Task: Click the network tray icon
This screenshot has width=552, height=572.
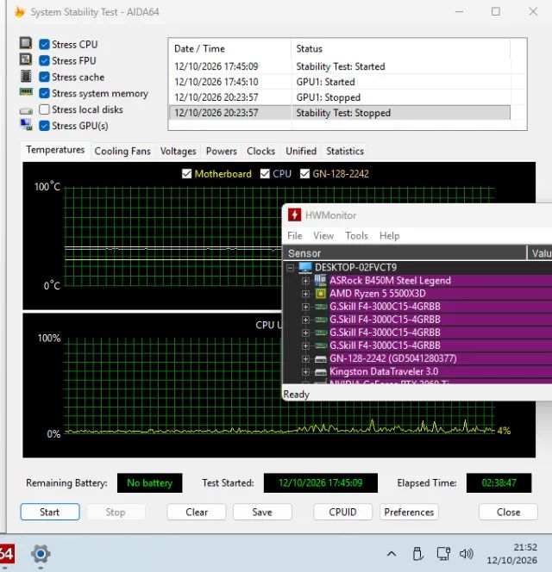Action: point(443,554)
